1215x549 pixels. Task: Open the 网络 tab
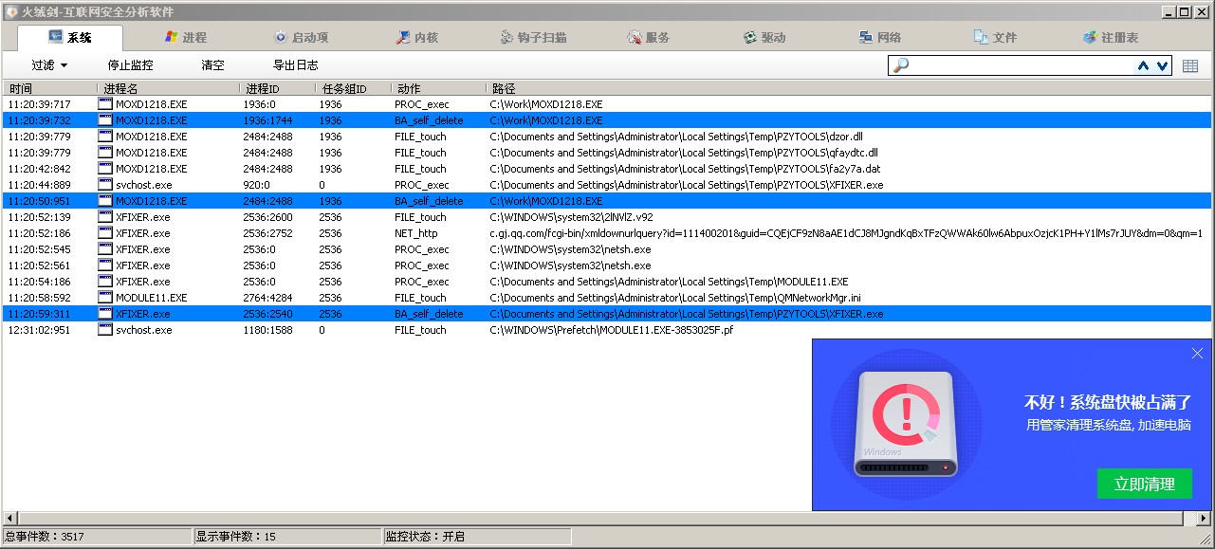880,38
